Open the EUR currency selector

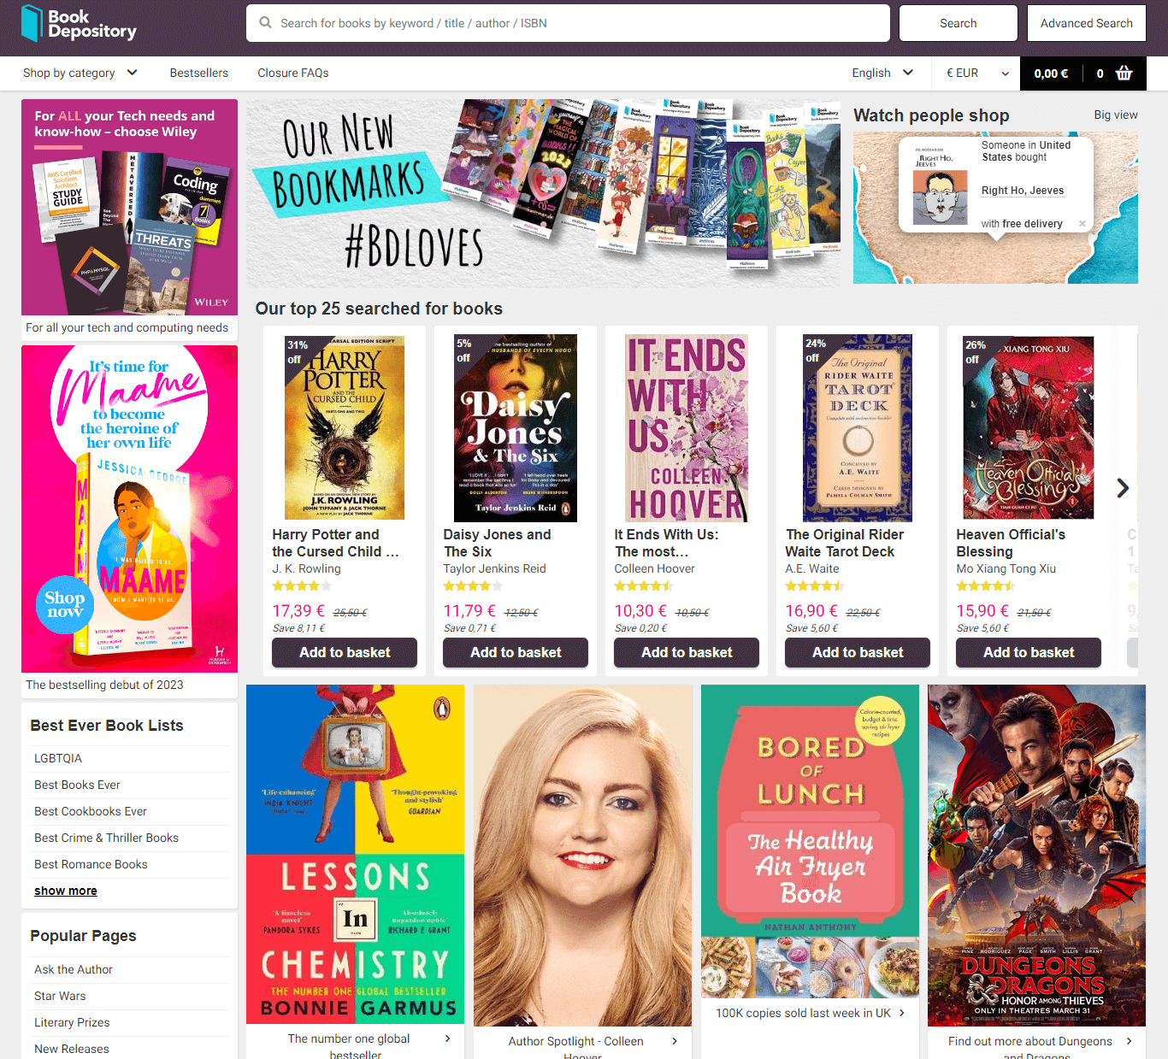click(976, 74)
